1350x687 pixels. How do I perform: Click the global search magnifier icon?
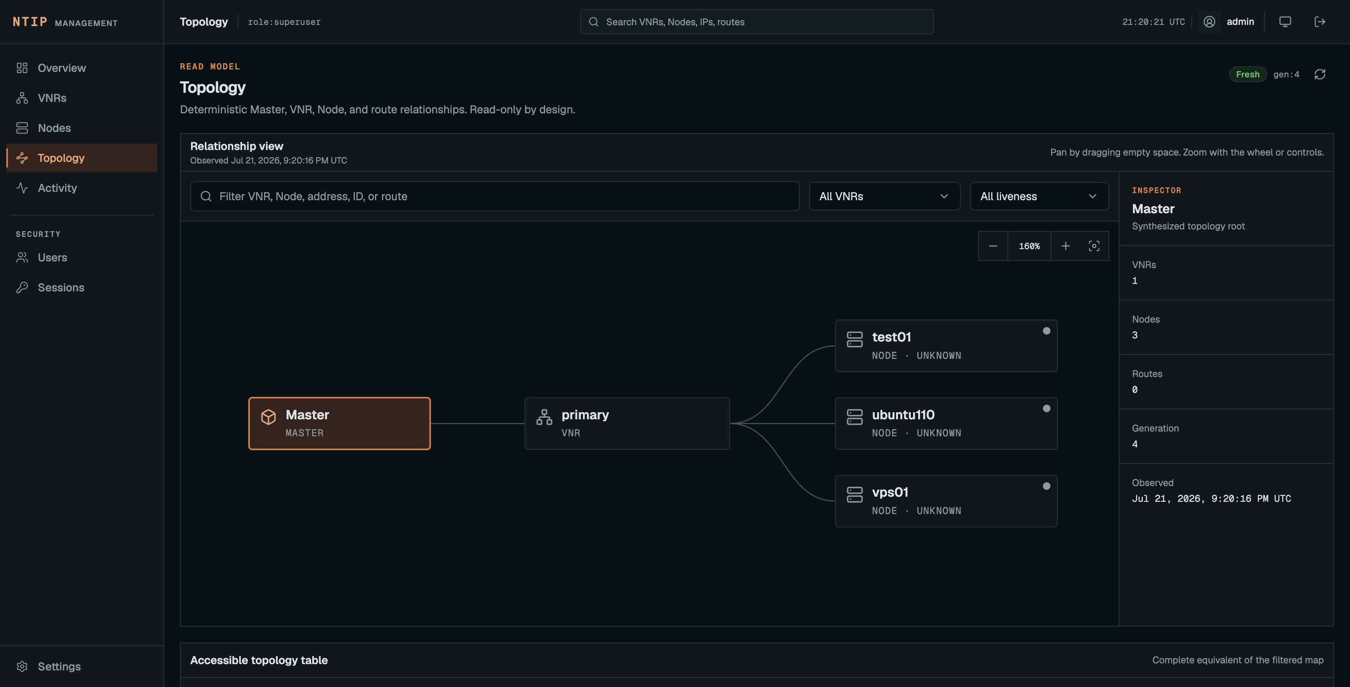click(x=594, y=22)
